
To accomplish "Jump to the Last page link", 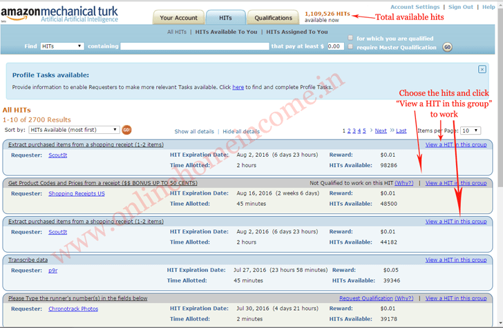I will coord(401,131).
